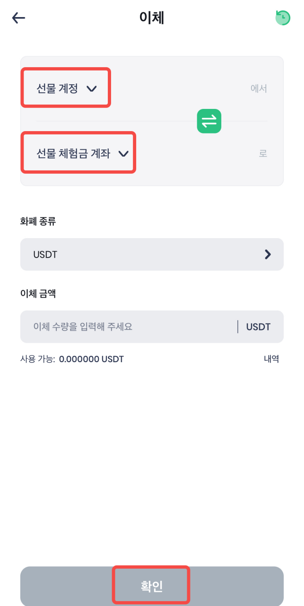This screenshot has width=304, height=606.
Task: Click the 이체 page title
Action: pyautogui.click(x=152, y=18)
